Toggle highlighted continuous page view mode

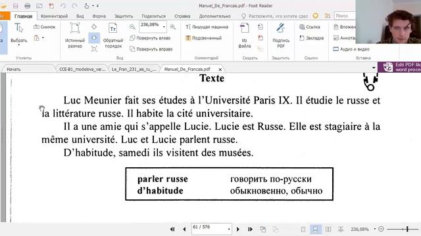click(316, 229)
